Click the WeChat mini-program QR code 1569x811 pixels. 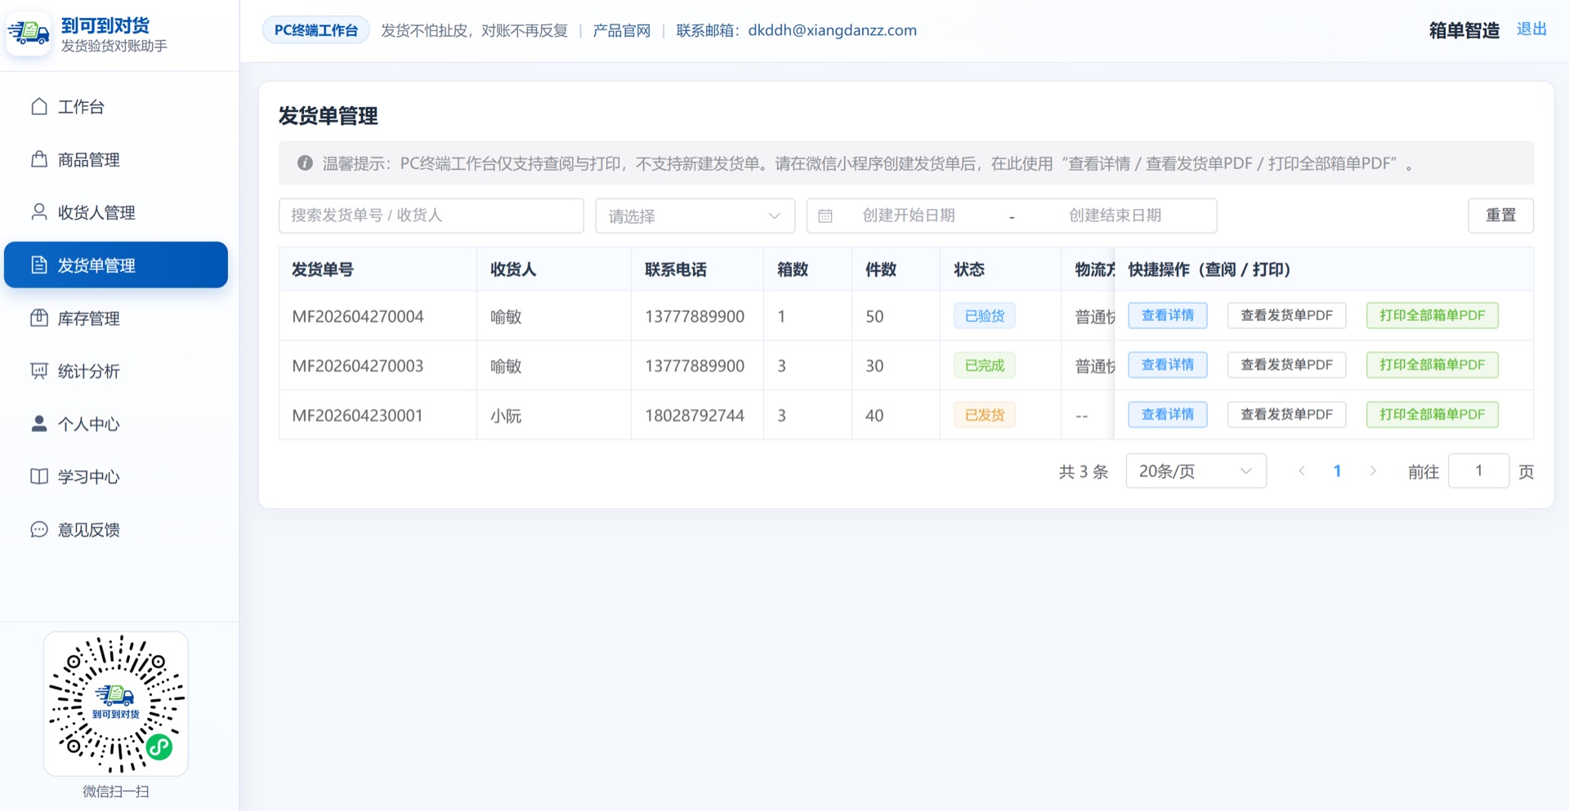(x=116, y=703)
